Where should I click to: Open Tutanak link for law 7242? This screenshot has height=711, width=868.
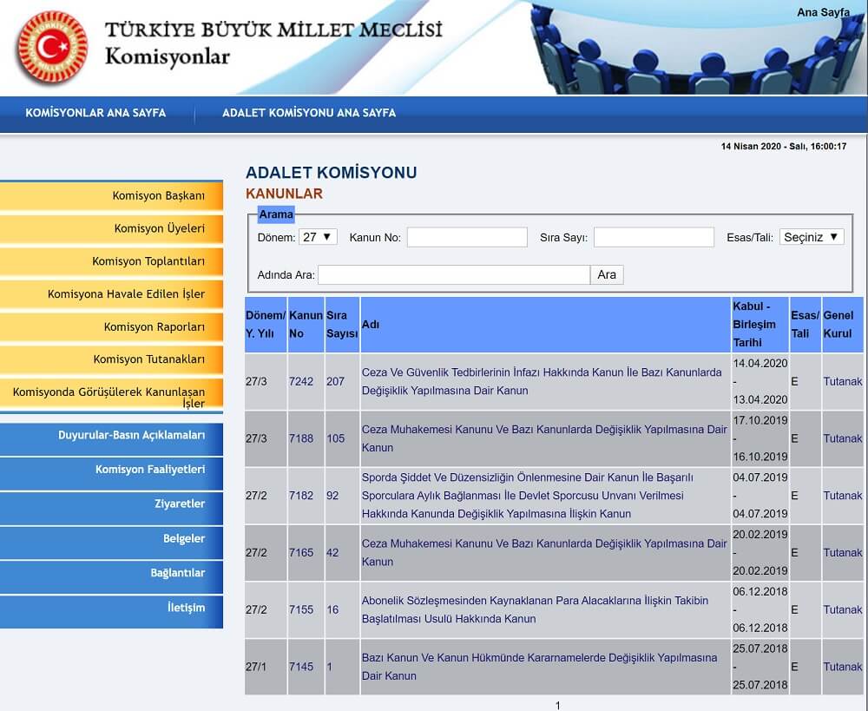click(x=842, y=381)
